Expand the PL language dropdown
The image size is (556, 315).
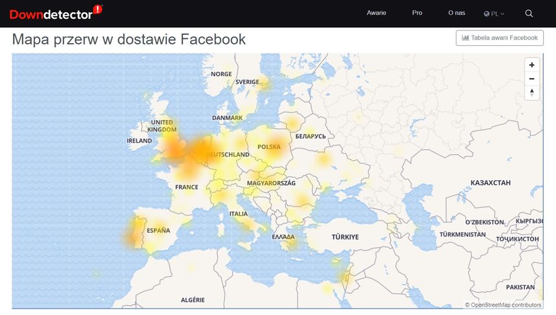(x=494, y=14)
